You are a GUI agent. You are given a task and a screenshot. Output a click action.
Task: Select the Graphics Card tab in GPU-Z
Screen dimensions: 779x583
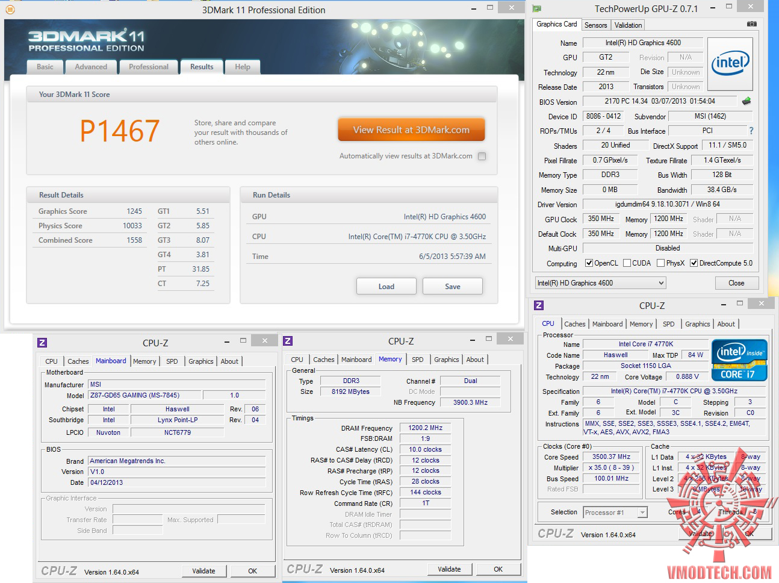point(557,24)
